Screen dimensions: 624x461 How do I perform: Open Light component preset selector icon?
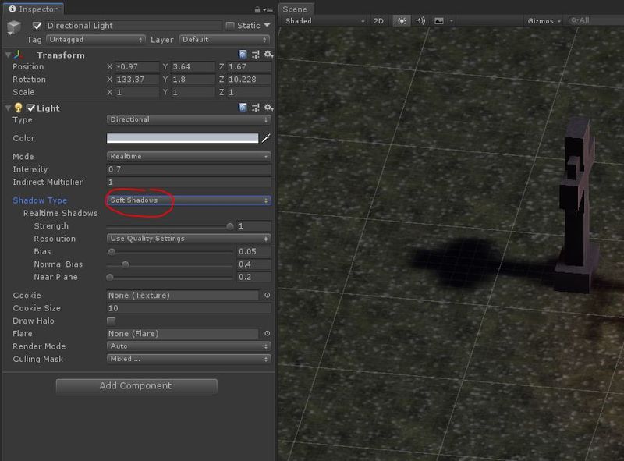point(256,108)
